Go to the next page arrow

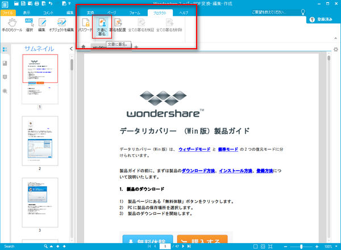pyautogui.click(x=183, y=246)
